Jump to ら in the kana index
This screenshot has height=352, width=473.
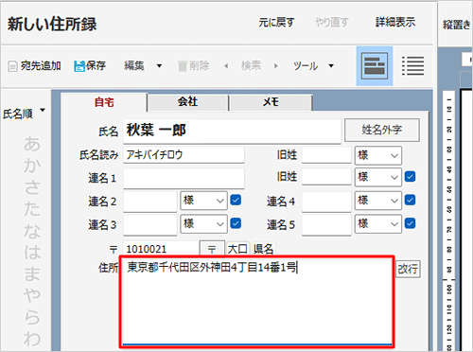[32, 317]
